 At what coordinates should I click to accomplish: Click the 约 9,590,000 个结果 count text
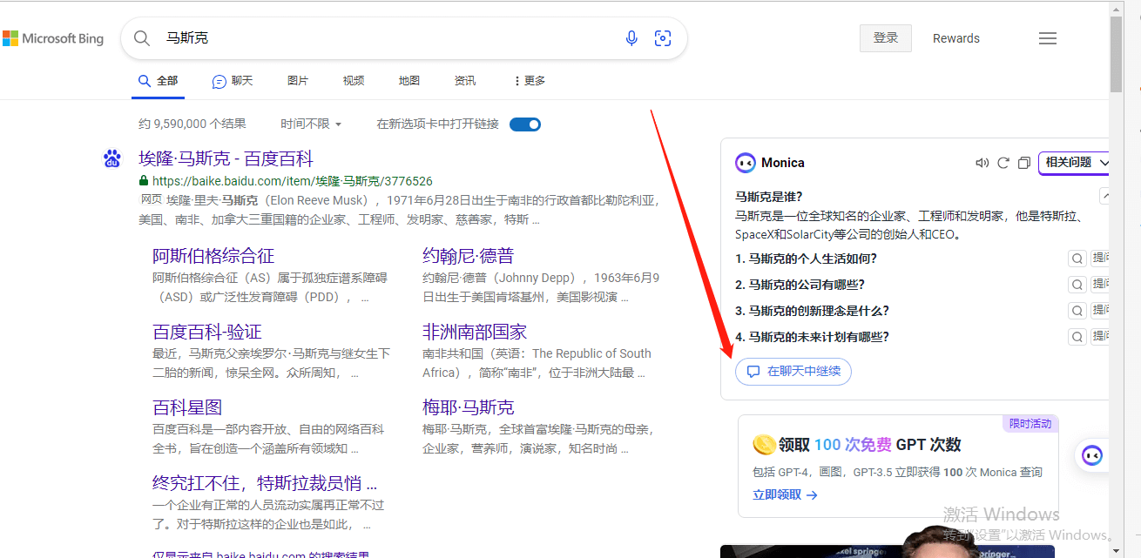(x=192, y=124)
